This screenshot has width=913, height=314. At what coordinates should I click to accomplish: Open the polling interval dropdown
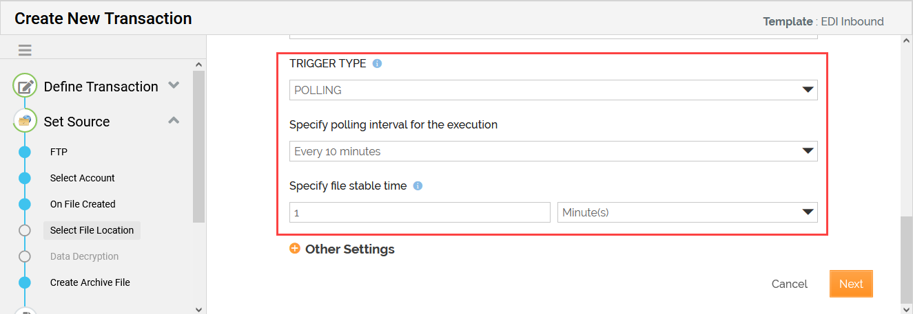[x=553, y=151]
